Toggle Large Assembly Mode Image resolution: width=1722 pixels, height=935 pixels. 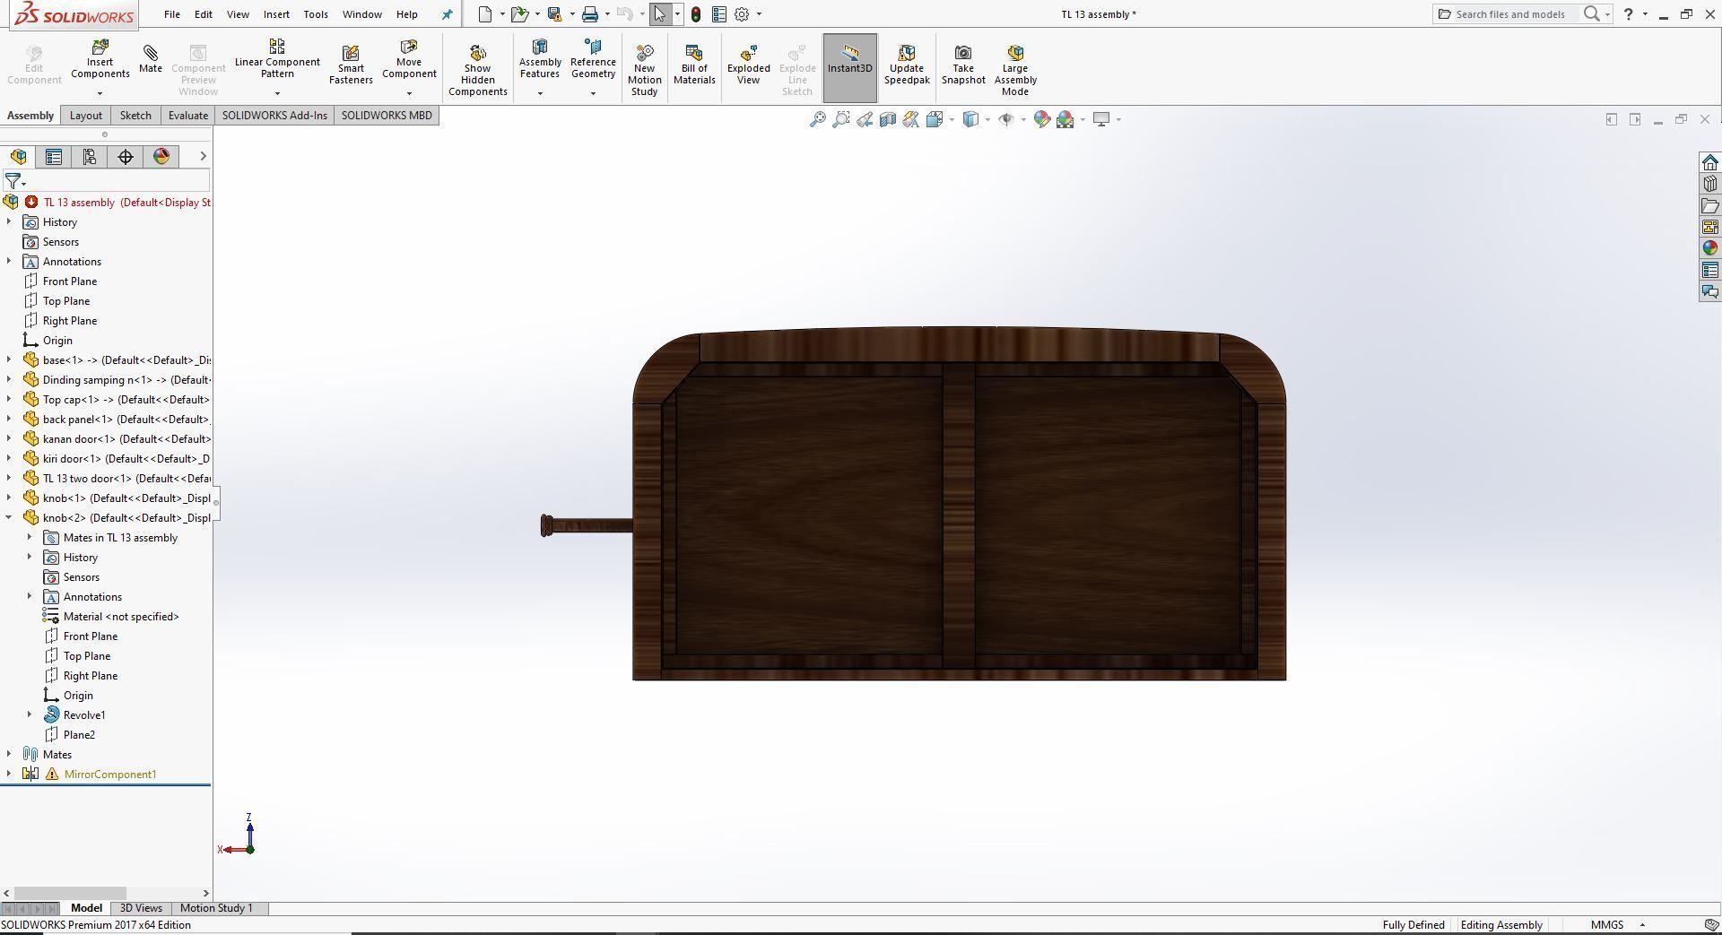click(x=1014, y=70)
